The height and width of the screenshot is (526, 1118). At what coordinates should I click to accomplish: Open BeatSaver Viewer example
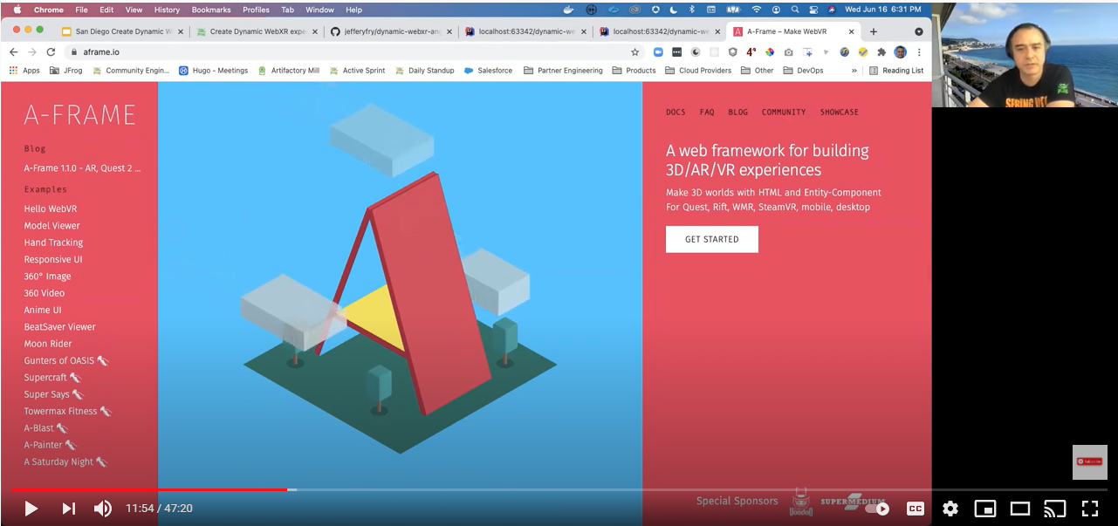pyautogui.click(x=59, y=327)
